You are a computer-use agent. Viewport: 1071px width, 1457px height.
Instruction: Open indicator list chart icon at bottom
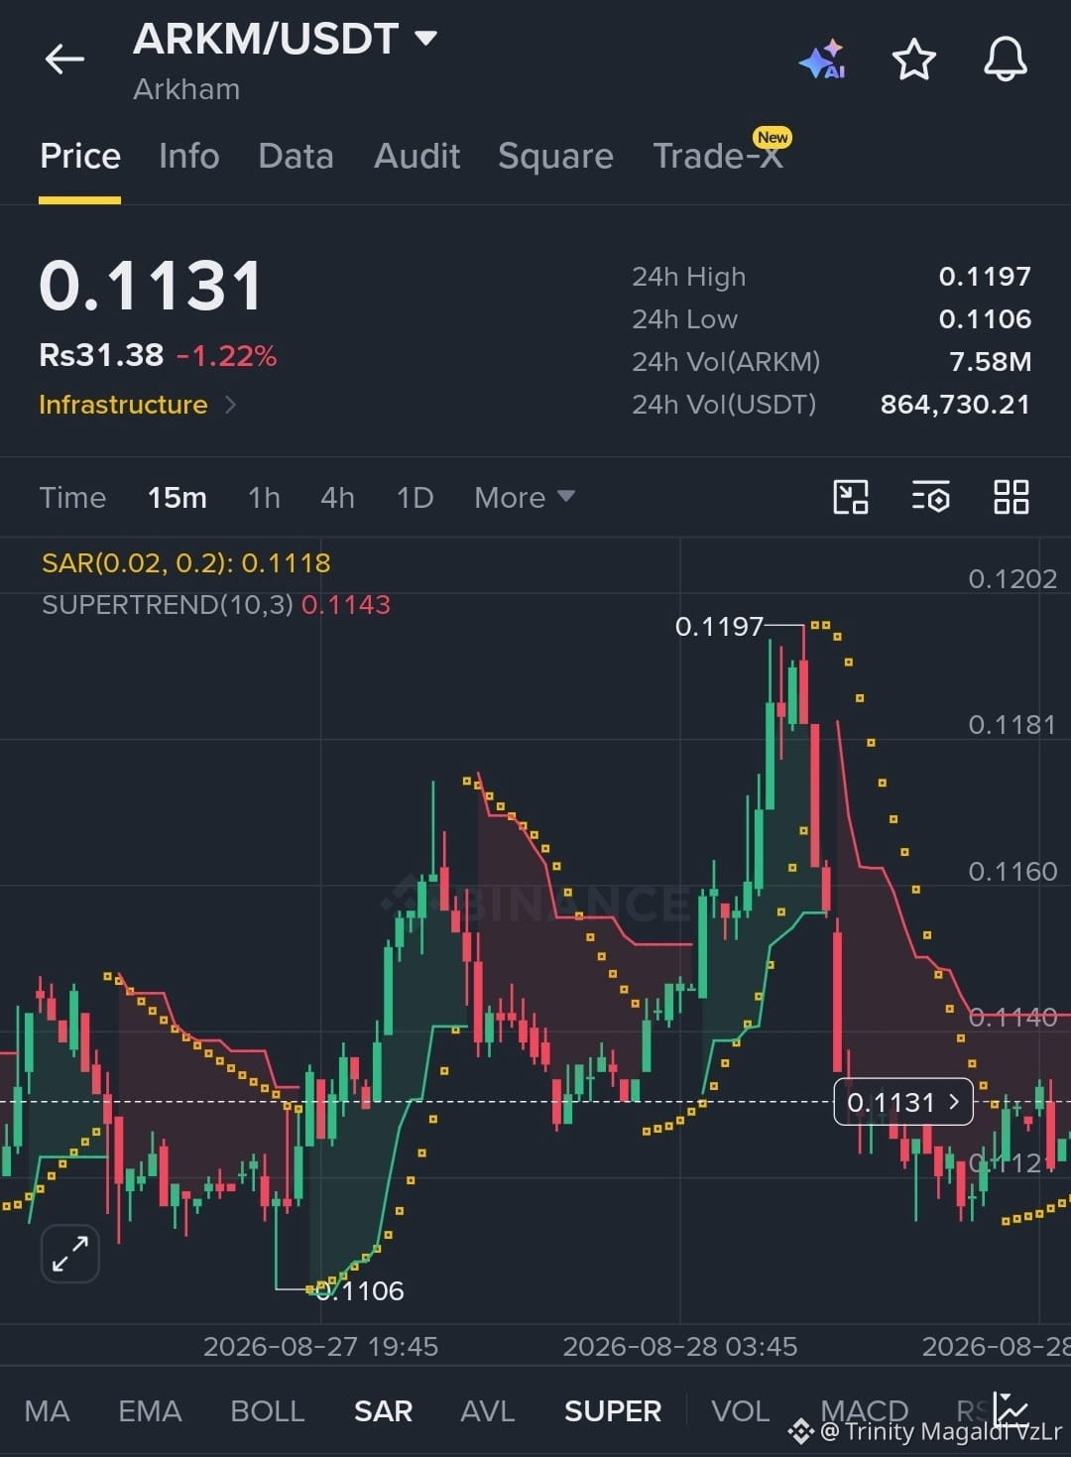point(1011,1409)
